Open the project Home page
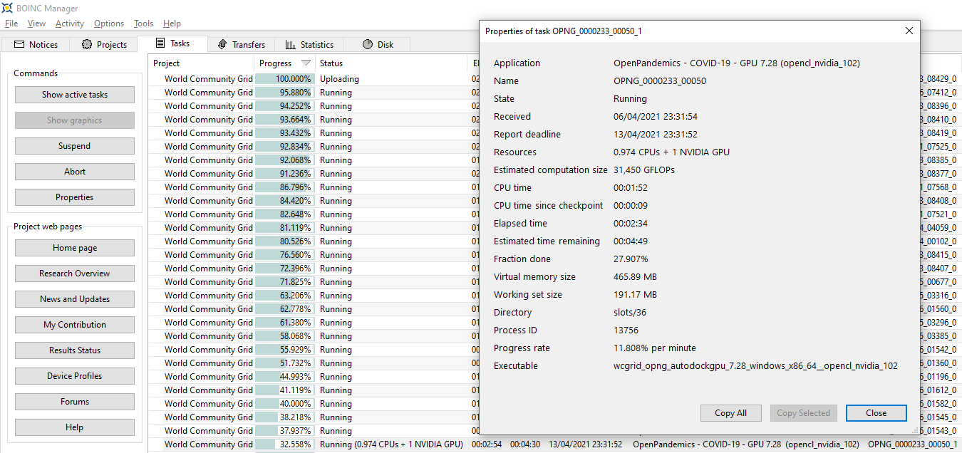The image size is (962, 453). (x=75, y=248)
